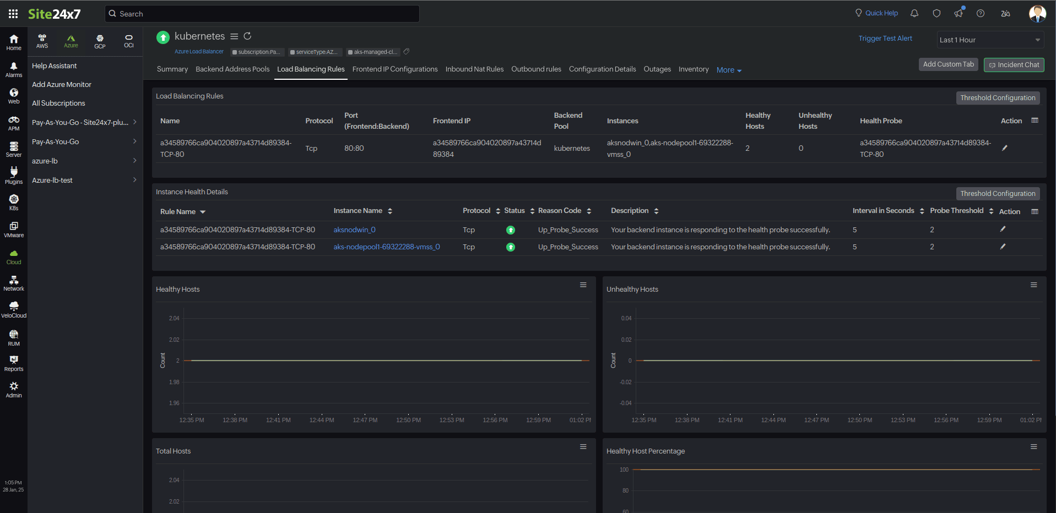This screenshot has height=513, width=1056.
Task: Switch to the GCP cloud icon
Action: pyautogui.click(x=100, y=40)
